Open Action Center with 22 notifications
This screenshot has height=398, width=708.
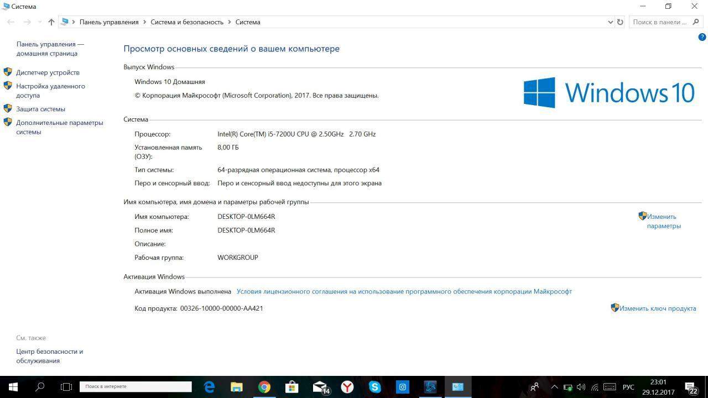coord(690,387)
